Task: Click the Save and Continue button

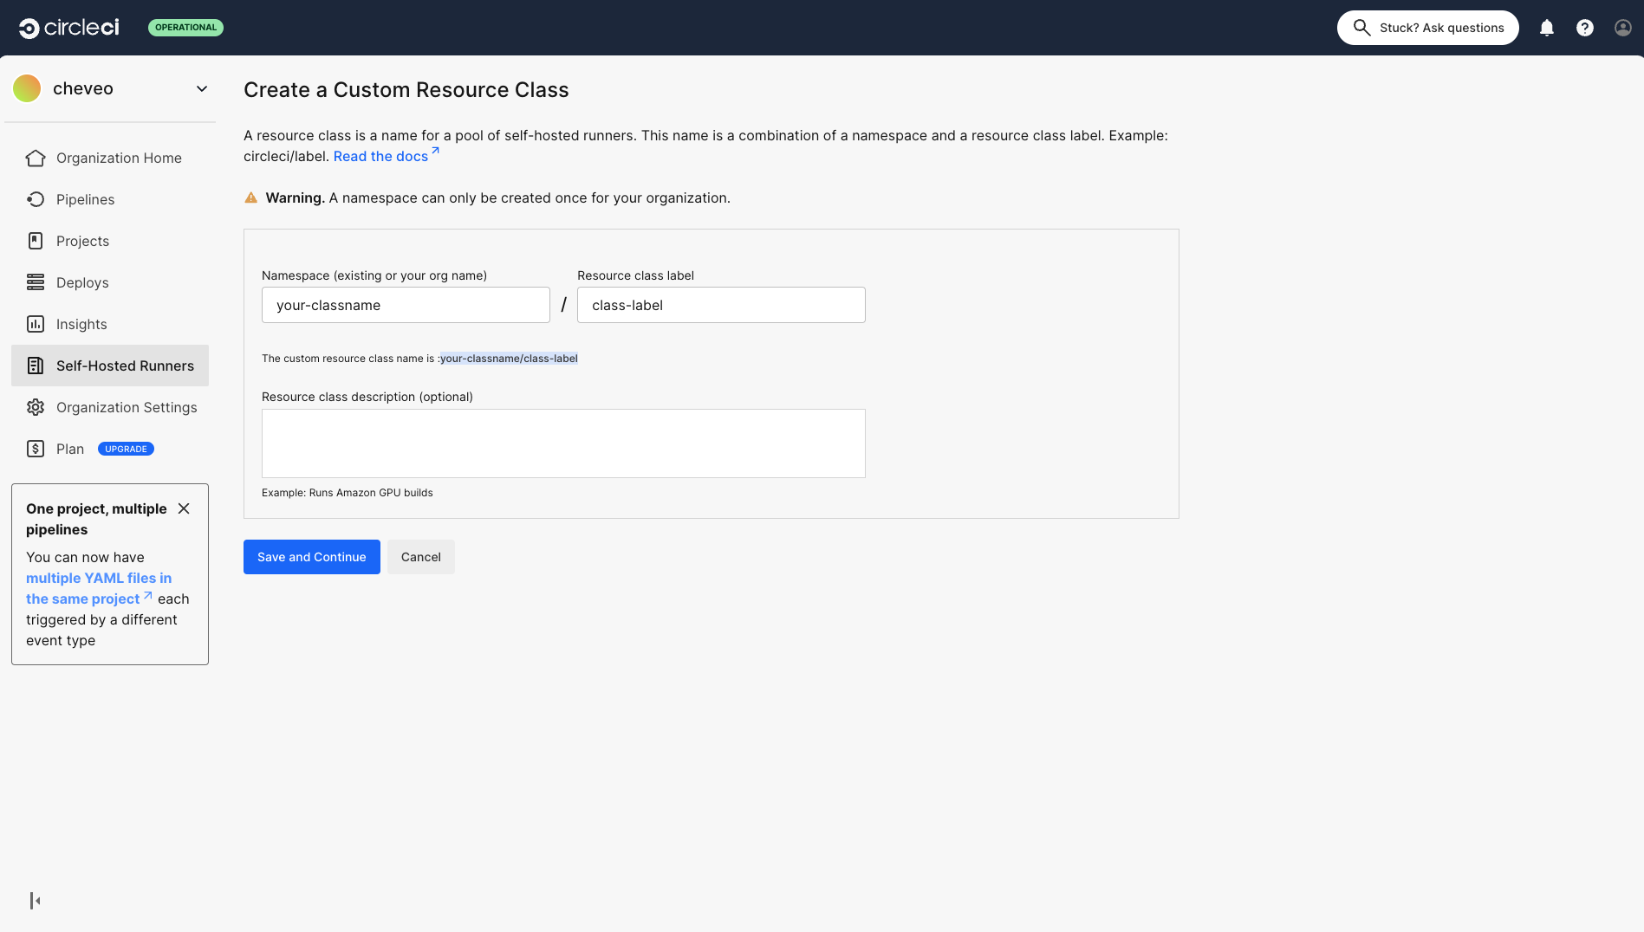Action: [x=311, y=556]
